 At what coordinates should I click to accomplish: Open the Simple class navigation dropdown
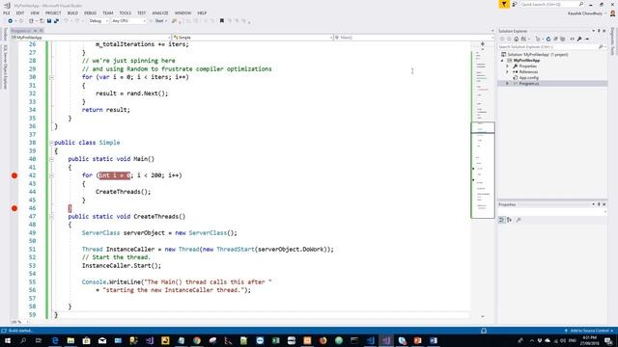point(253,38)
